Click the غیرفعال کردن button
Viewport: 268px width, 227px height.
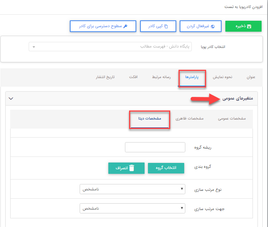tap(200, 26)
